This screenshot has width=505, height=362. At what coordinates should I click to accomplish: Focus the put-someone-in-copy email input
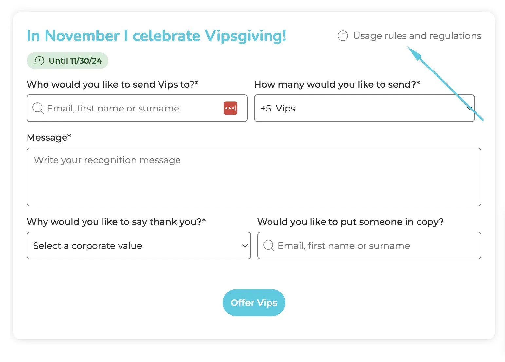373,246
